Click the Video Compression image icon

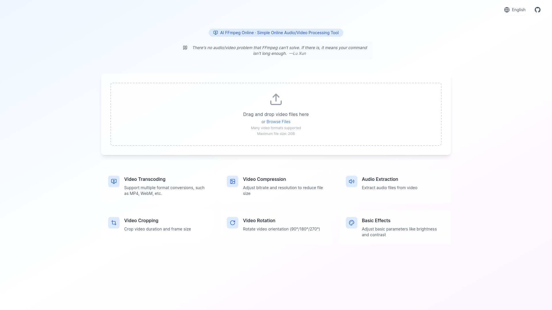pos(232,181)
